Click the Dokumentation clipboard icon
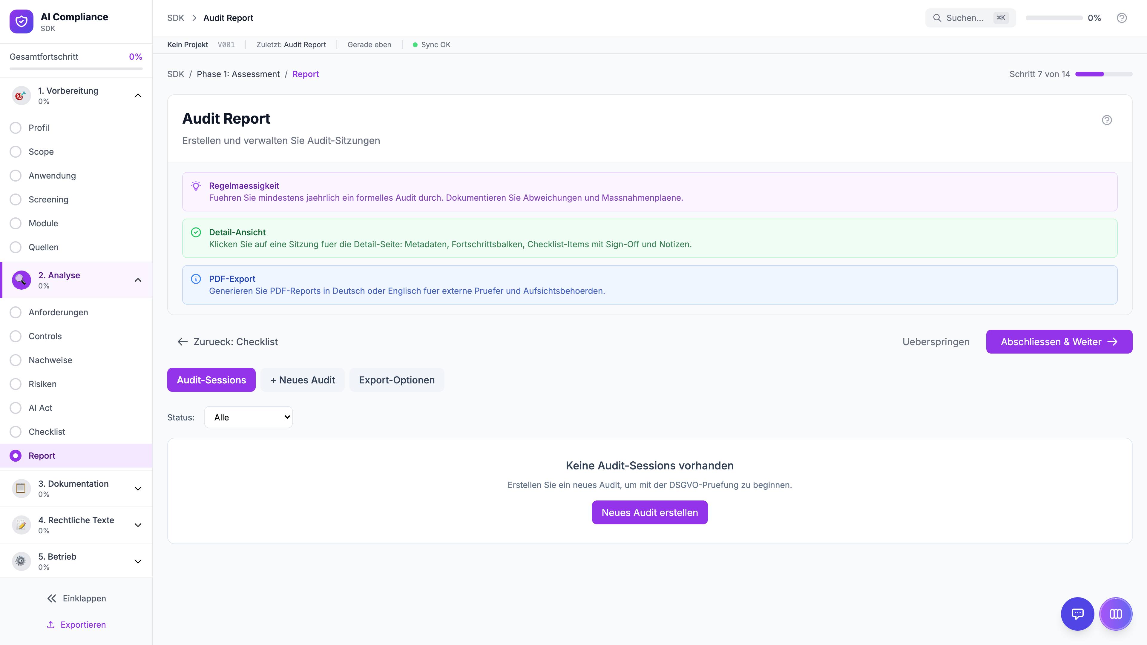The width and height of the screenshot is (1147, 645). pyautogui.click(x=21, y=488)
